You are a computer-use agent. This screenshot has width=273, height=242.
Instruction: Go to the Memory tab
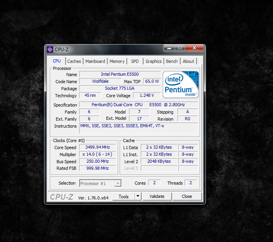pyautogui.click(x=117, y=61)
